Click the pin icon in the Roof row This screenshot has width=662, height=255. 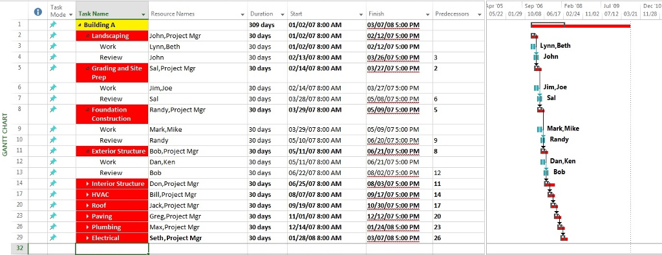pos(53,205)
